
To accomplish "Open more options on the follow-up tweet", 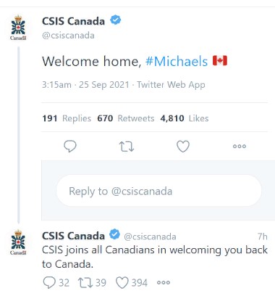I will point(164,282).
